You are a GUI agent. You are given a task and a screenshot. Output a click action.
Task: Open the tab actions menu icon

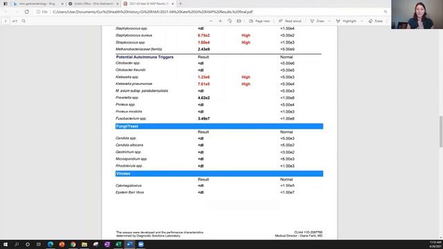coord(6,3)
